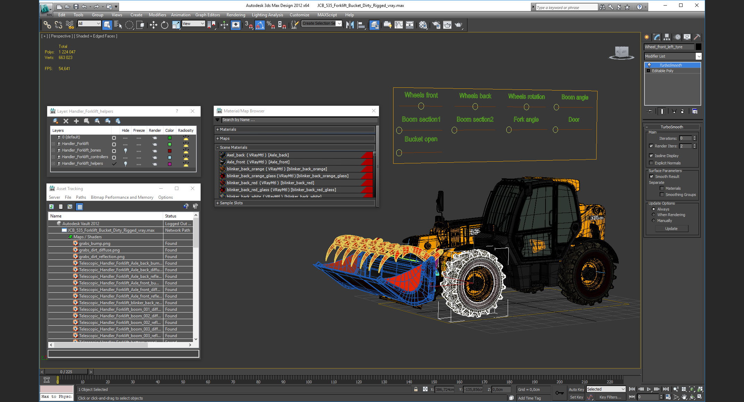Click the TurboSmooth Update button
Viewport: 744px width, 402px height.
(671, 229)
